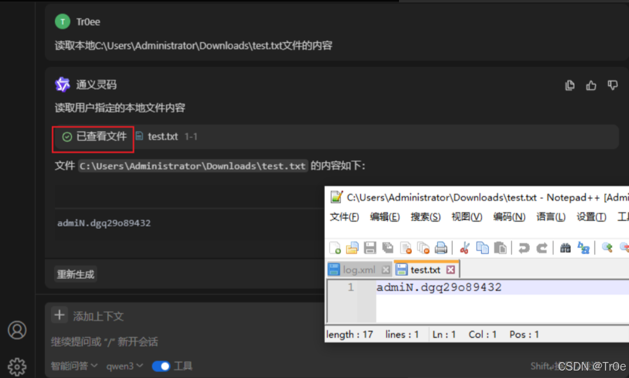The width and height of the screenshot is (629, 378).
Task: Open the 编辑(E) menu in Notepad++
Action: 385,217
